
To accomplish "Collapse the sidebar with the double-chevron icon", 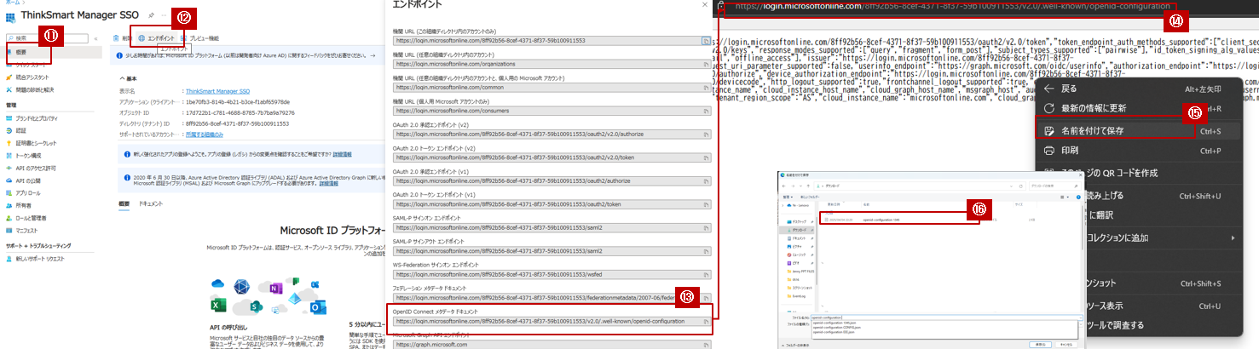I will [95, 39].
